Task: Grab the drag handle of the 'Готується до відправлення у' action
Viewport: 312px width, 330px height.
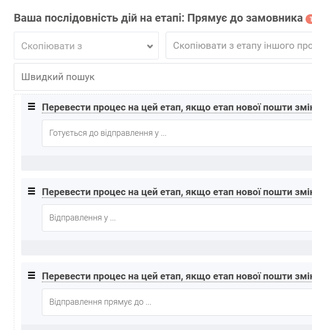Action: coord(32,106)
